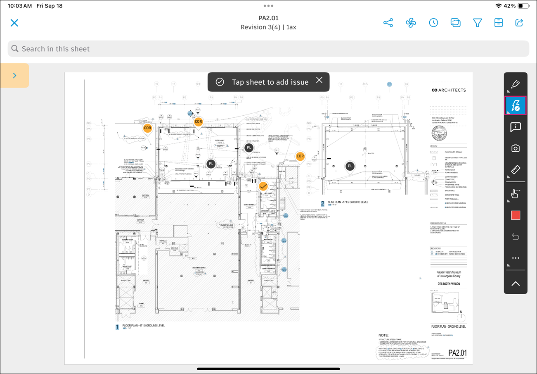Open the pinwheel icon in the header
537x374 pixels.
tap(410, 23)
